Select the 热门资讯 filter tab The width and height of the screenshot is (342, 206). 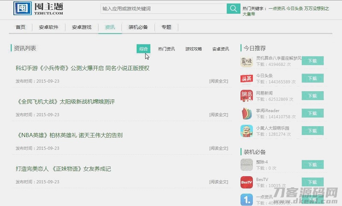pos(166,49)
